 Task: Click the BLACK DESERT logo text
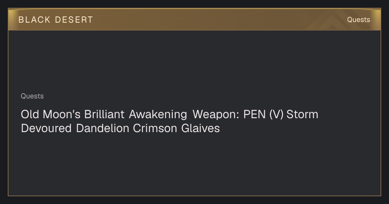pos(55,20)
